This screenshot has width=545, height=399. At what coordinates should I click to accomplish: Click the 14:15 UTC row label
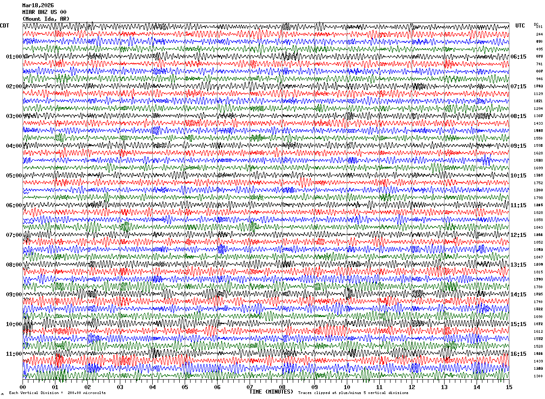(x=518, y=295)
